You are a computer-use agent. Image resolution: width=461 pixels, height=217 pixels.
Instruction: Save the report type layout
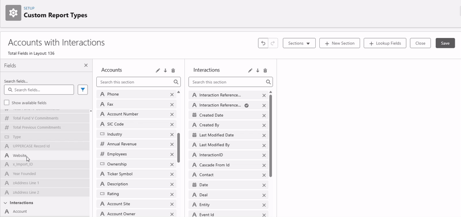(445, 43)
